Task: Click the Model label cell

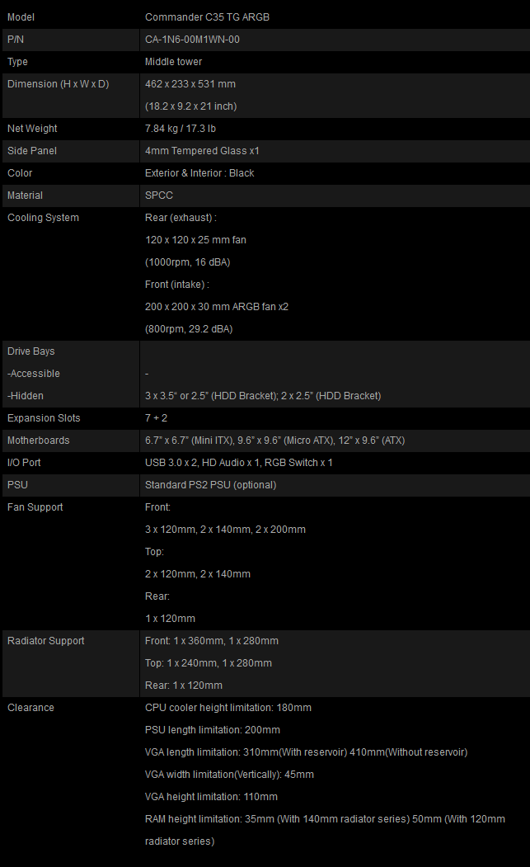Action: [x=71, y=17]
